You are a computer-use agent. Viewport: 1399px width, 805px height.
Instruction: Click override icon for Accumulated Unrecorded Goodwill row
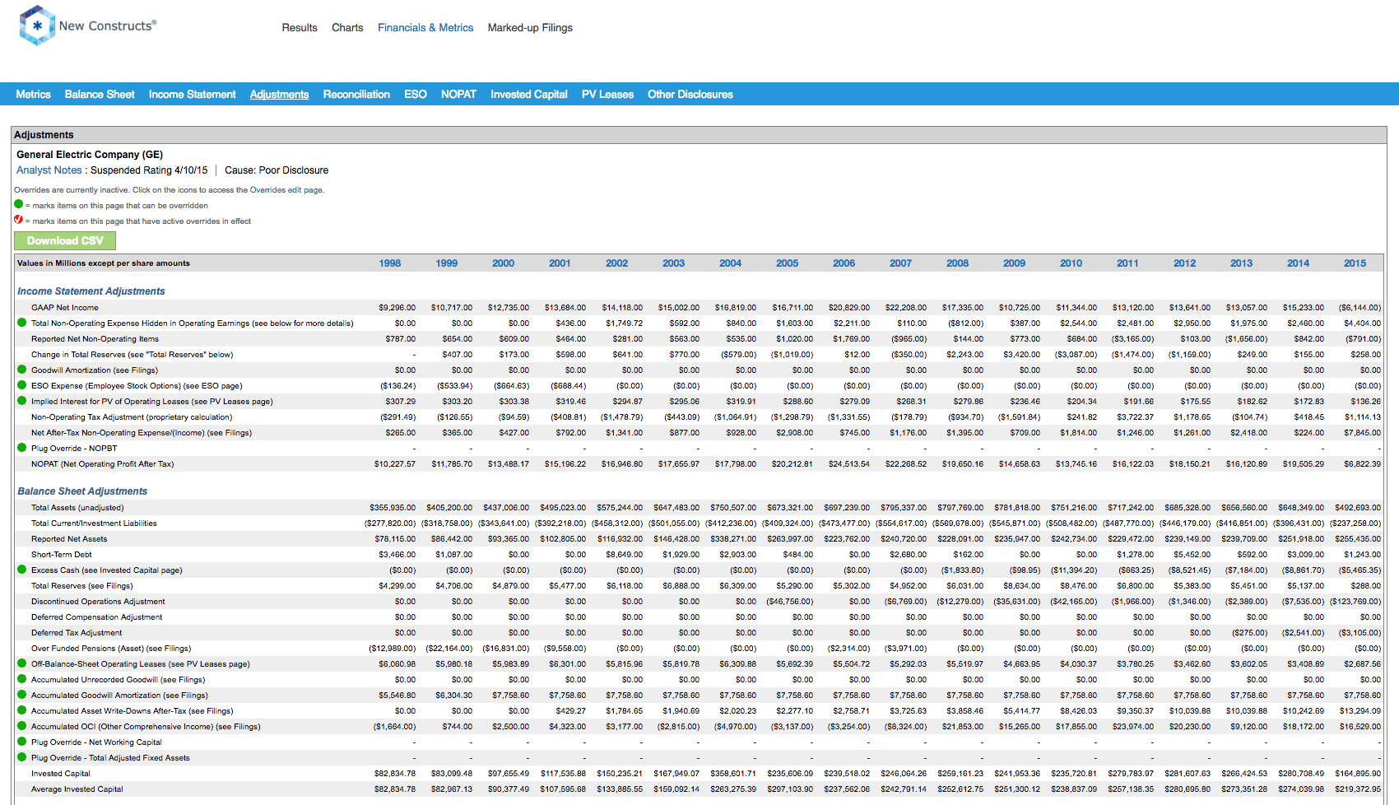tap(22, 679)
